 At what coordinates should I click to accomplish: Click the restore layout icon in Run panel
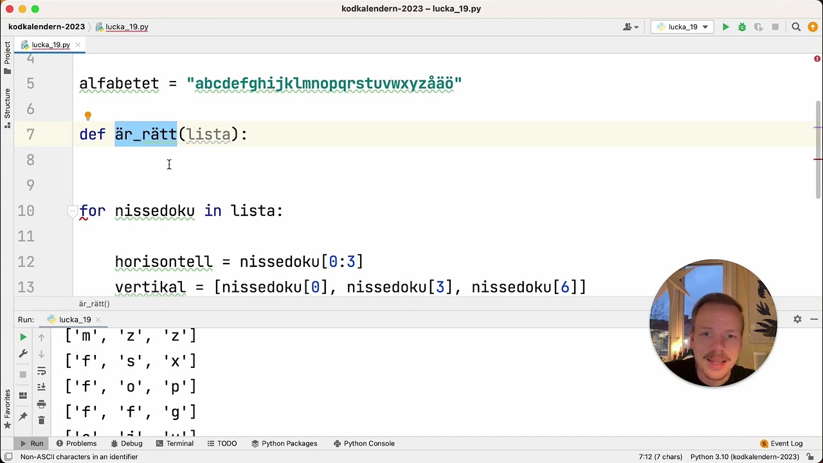point(23,395)
